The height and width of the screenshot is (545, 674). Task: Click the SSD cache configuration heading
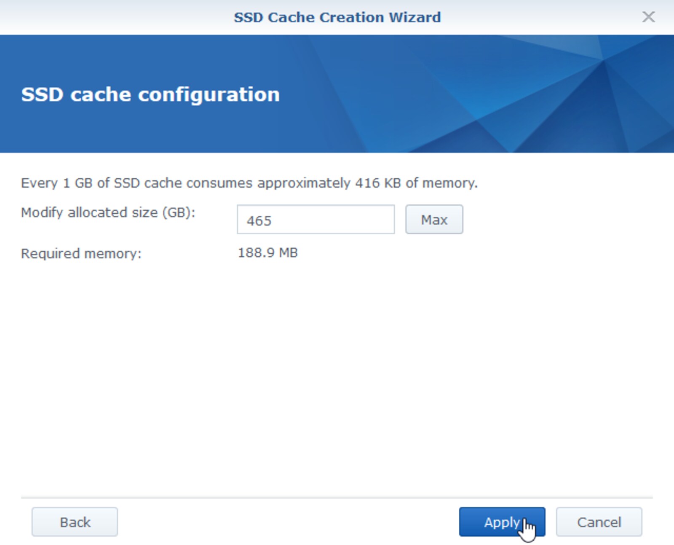[150, 94]
